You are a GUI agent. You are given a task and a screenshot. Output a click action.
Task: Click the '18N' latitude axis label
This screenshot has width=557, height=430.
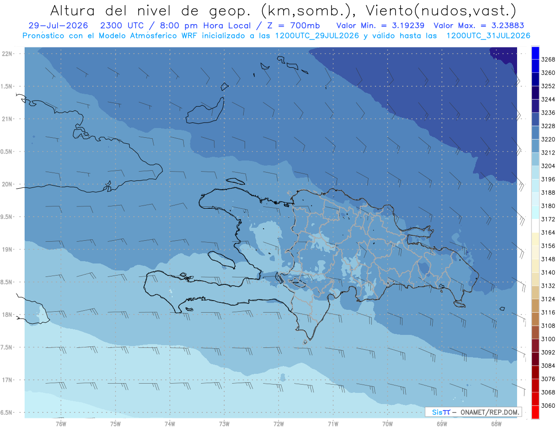tap(7, 314)
